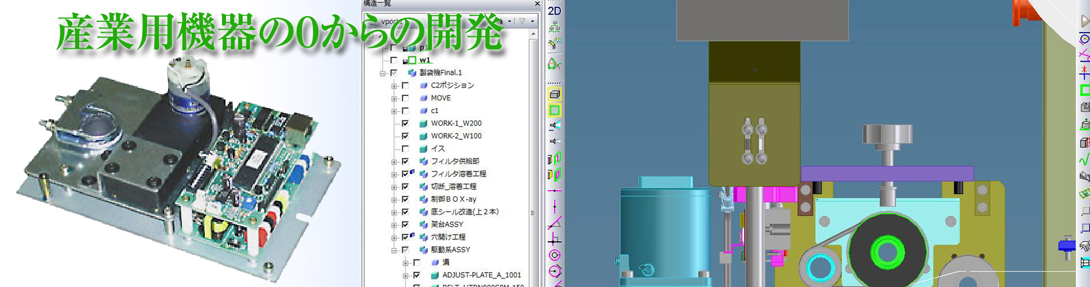The width and height of the screenshot is (1090, 287).
Task: Click the green box icon beside w1
Action: click(412, 60)
